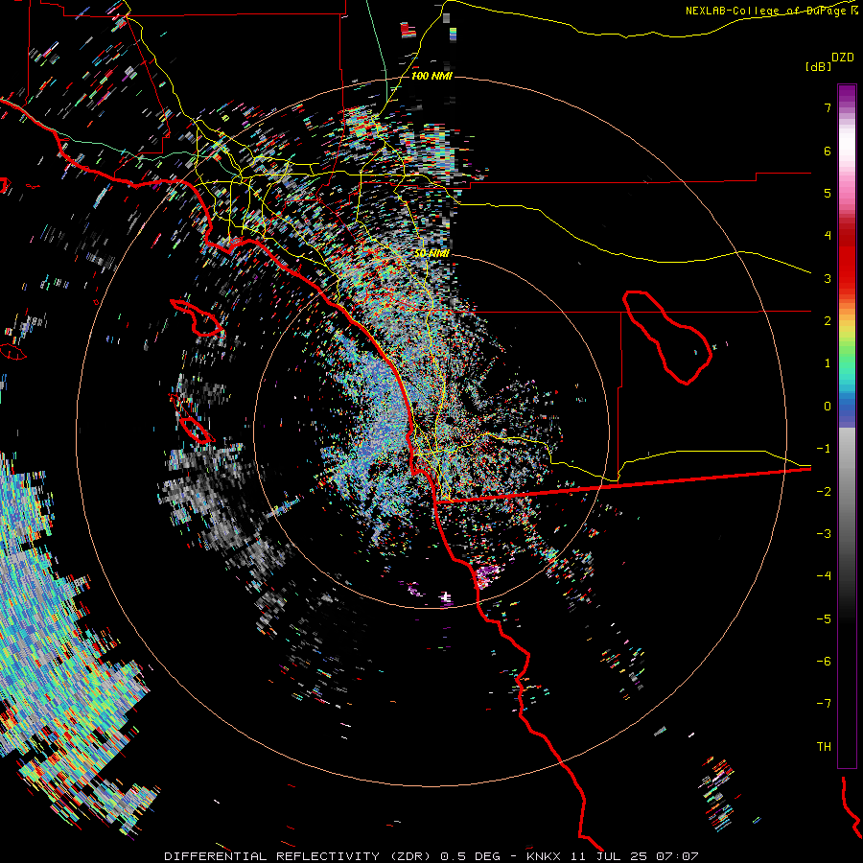Viewport: 863px width, 863px height.
Task: Click the legend value 1
Action: tap(828, 363)
